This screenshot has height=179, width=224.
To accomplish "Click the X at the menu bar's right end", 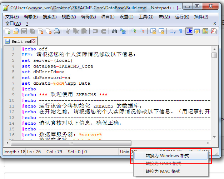I will click(x=215, y=24).
